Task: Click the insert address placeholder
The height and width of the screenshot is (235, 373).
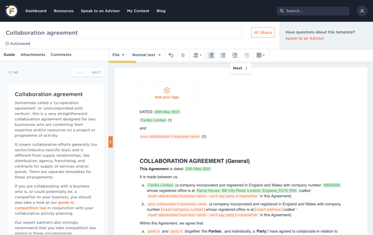Action: (x=269, y=210)
